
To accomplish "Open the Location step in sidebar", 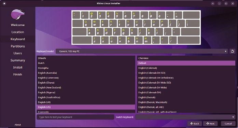I will [18, 32].
